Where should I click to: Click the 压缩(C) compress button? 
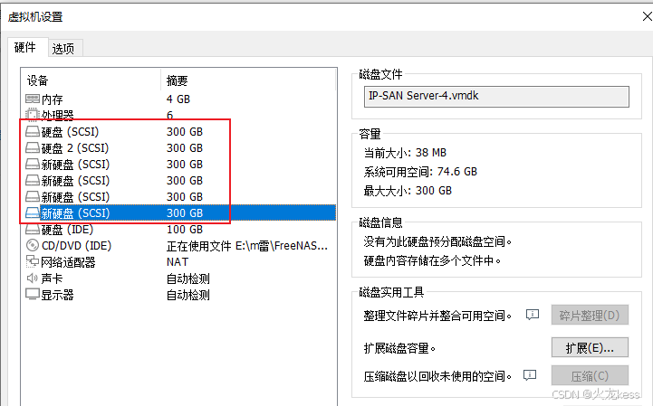(x=590, y=376)
